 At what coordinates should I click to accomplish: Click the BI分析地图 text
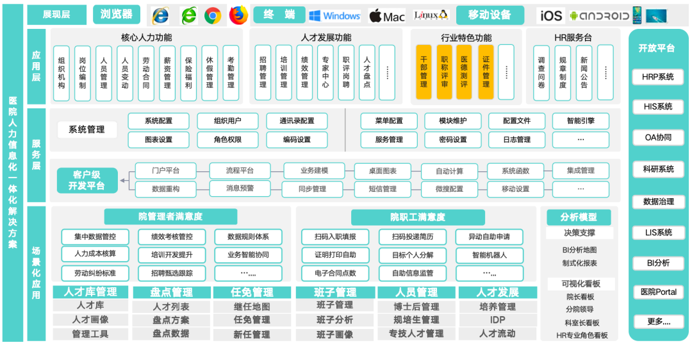pyautogui.click(x=579, y=251)
